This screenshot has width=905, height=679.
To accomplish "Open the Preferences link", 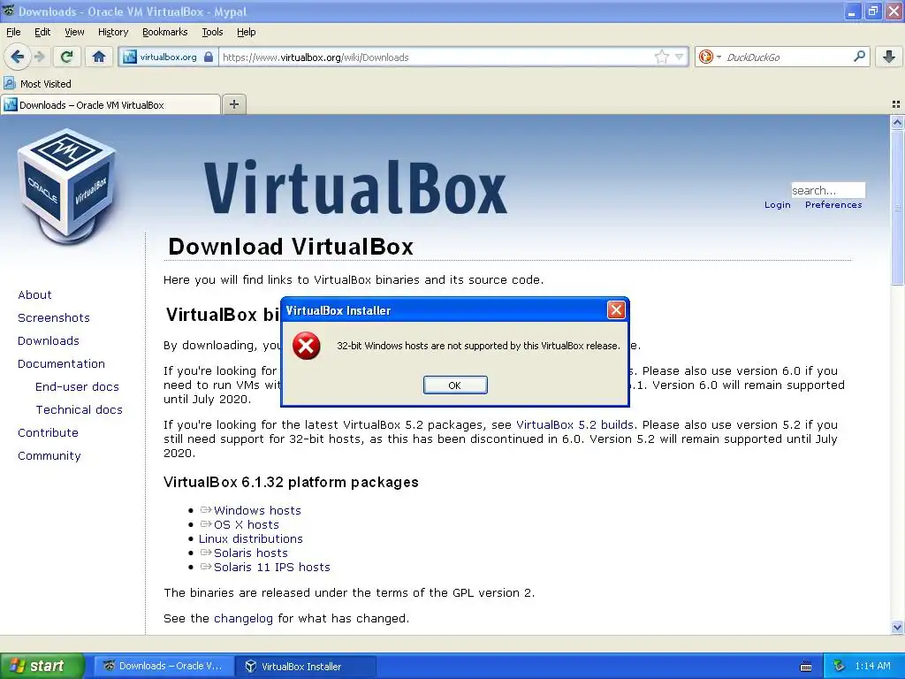I will point(833,205).
